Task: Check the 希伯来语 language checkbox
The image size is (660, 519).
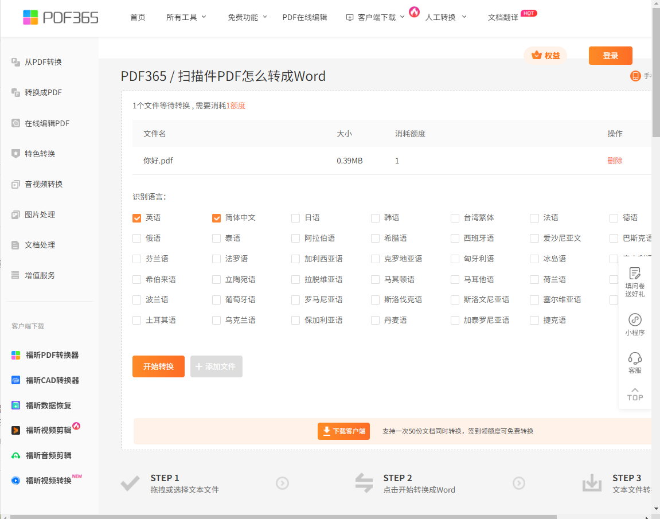Action: point(137,279)
